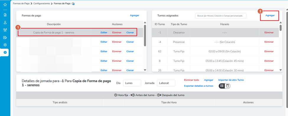Remove turno 62 from assigned shifts
The height and width of the screenshot is (116, 288).
[x=269, y=52]
